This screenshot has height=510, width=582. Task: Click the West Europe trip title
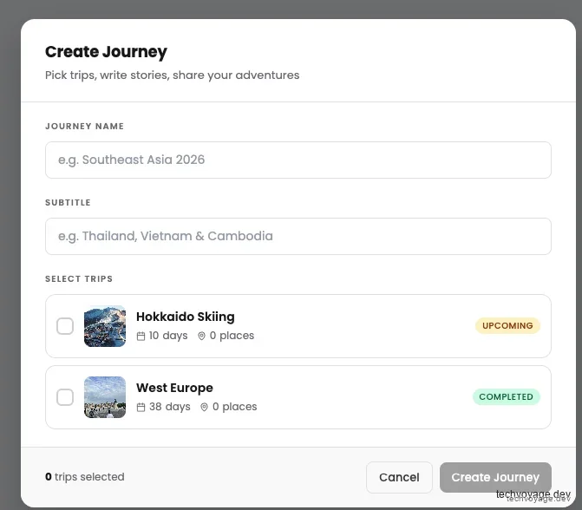click(175, 388)
